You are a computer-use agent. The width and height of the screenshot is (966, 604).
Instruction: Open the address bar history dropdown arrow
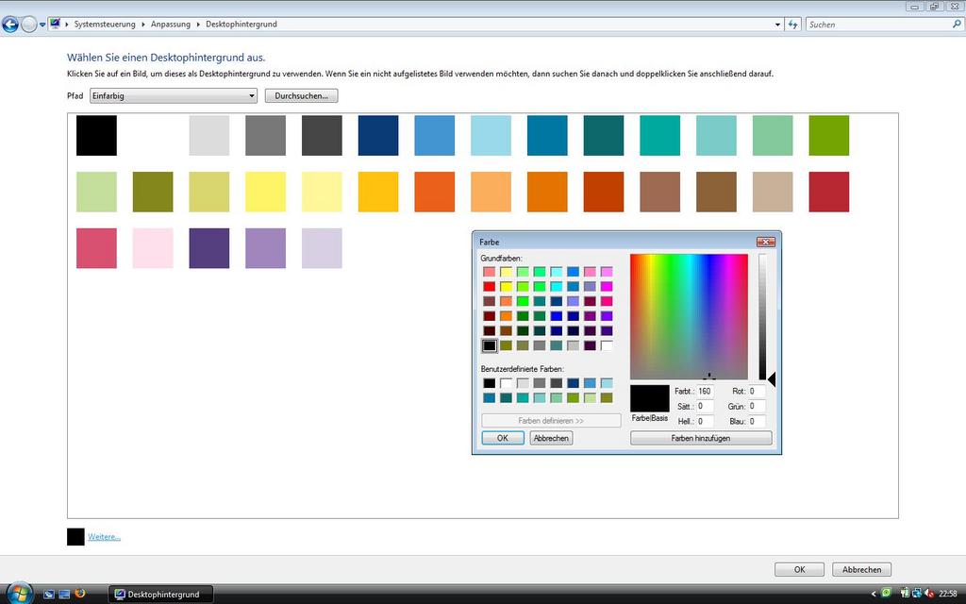coord(777,25)
